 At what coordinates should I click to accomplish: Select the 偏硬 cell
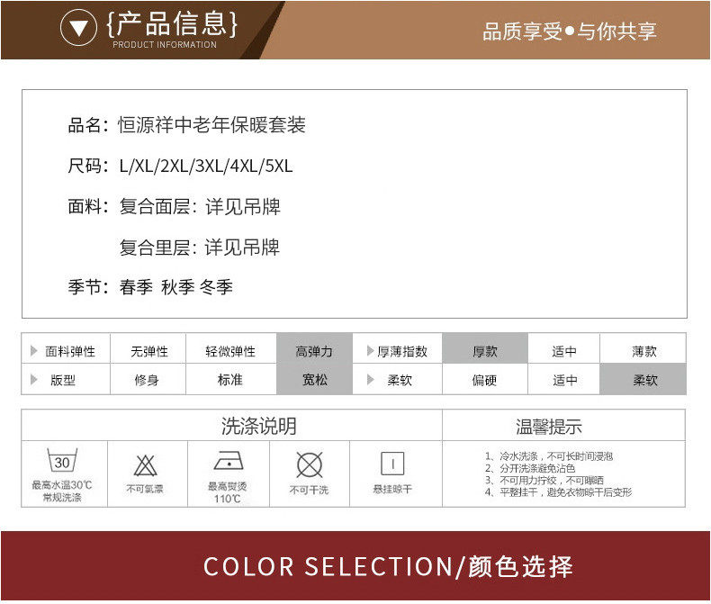(x=485, y=380)
